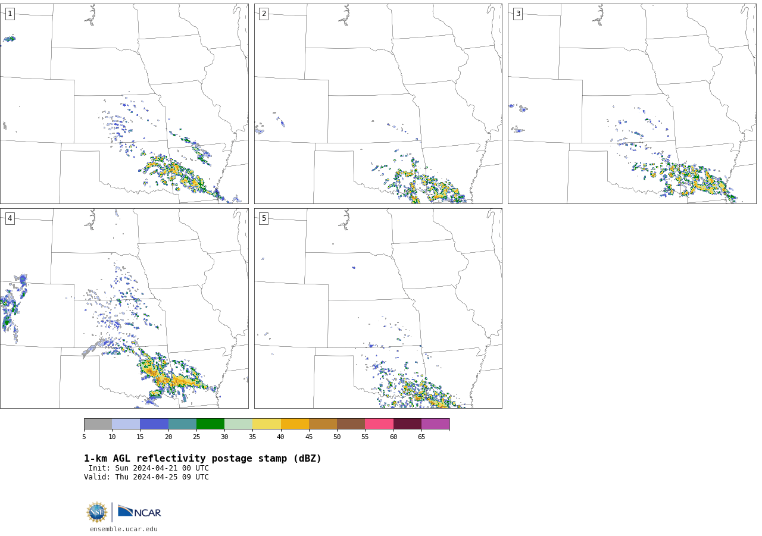The width and height of the screenshot is (762, 536).
Task: Click the NCAR logo
Action: pos(139,512)
